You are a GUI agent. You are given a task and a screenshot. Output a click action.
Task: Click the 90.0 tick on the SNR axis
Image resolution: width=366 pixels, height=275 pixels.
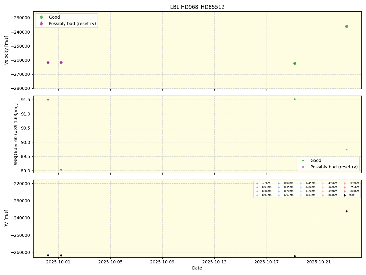click(26, 142)
